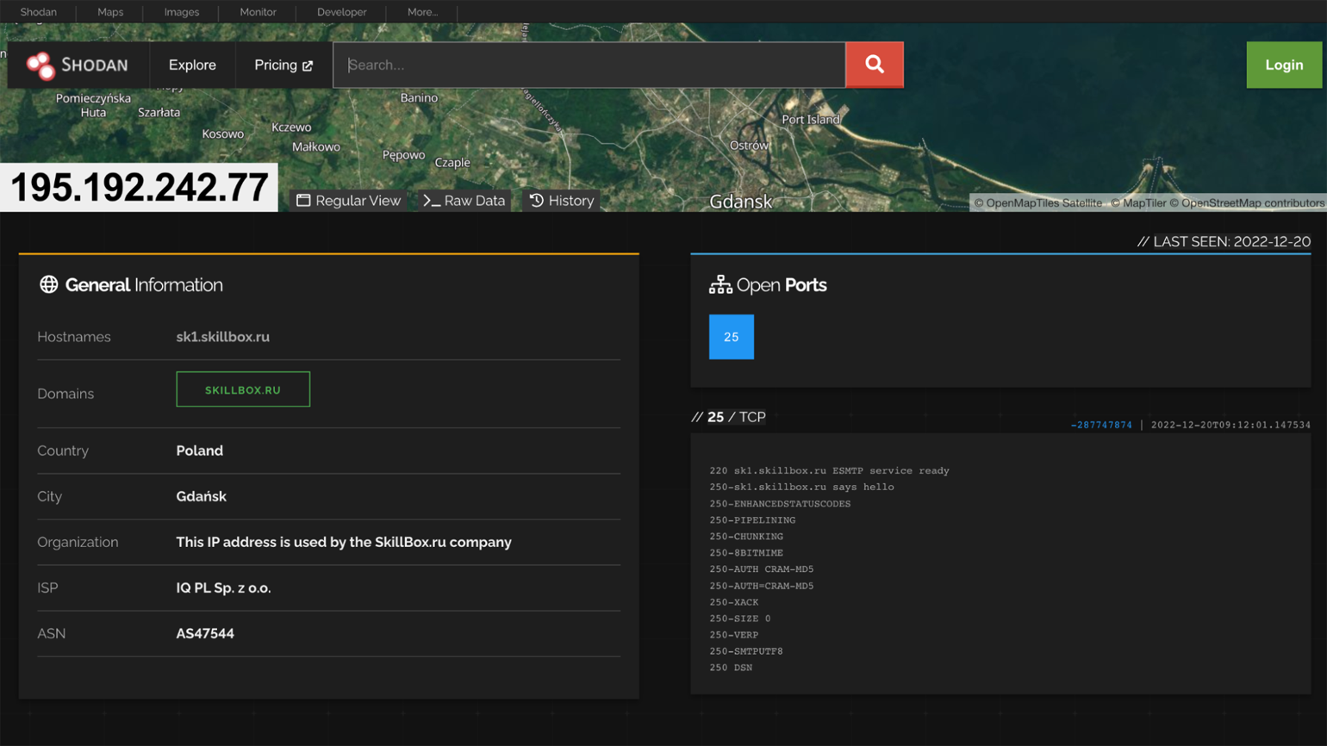
Task: Click the Shodan logo icon
Action: point(40,65)
